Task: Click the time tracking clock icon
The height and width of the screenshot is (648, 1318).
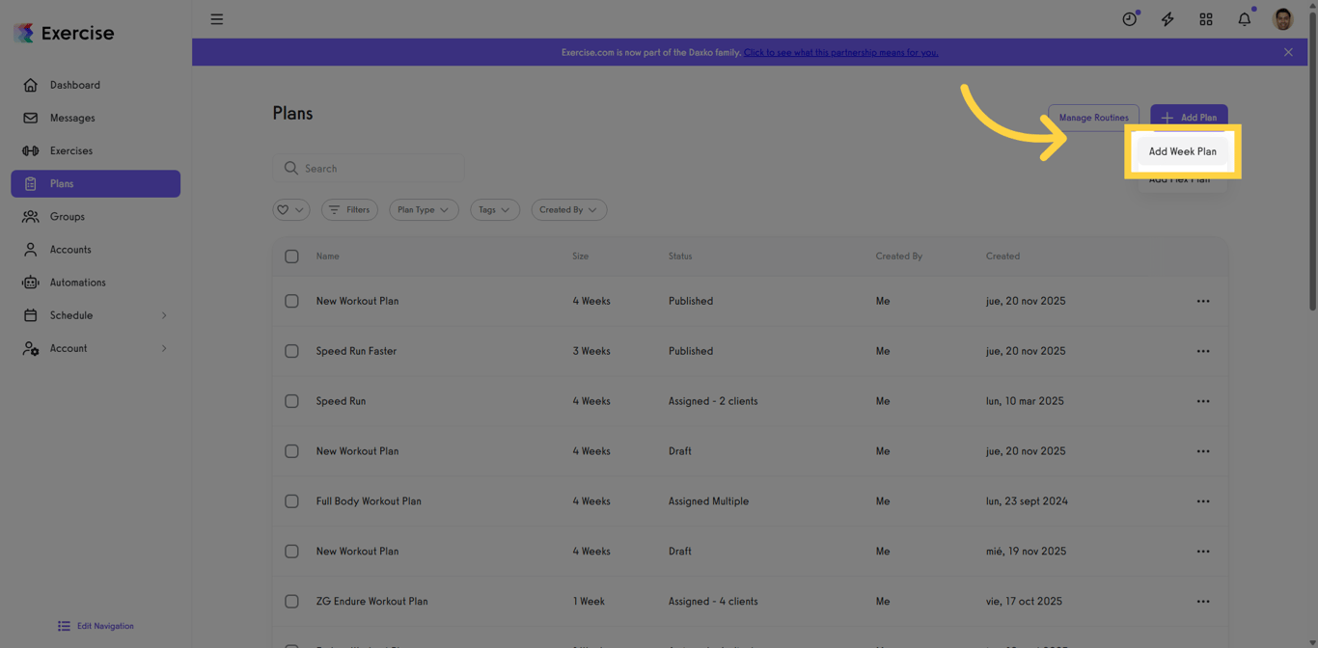Action: coord(1129,18)
